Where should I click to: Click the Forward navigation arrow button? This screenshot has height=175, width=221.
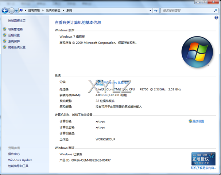(x=12, y=11)
